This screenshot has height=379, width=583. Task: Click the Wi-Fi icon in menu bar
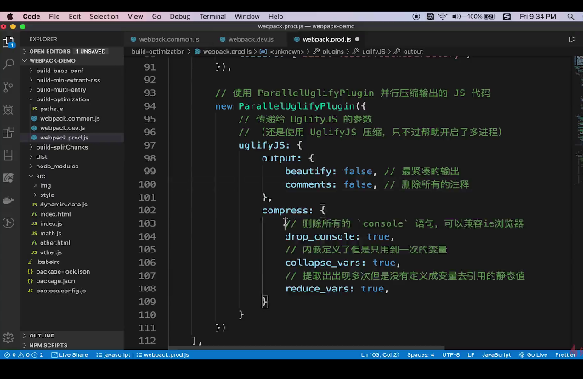(442, 16)
